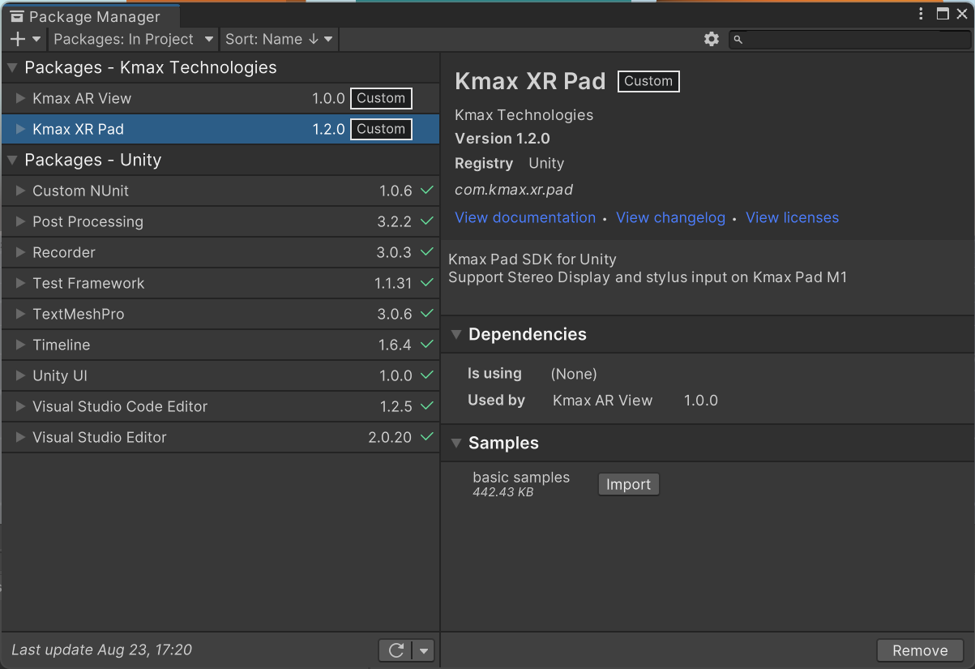The height and width of the screenshot is (669, 975).
Task: Open the add package plus menu
Action: (x=25, y=39)
